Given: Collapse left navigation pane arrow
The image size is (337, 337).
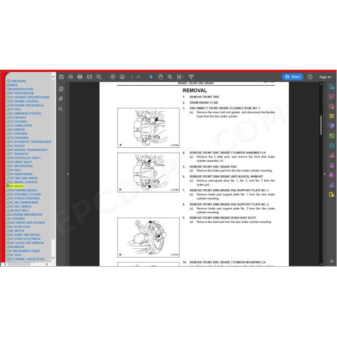Looking at the screenshot, I should pos(67,174).
